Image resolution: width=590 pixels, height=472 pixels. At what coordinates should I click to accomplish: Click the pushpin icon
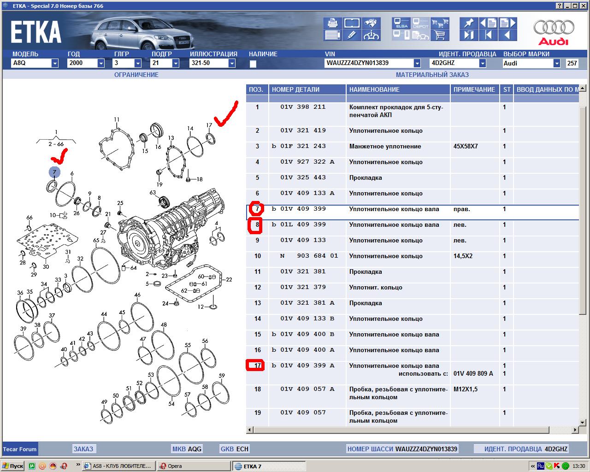[x=469, y=23]
